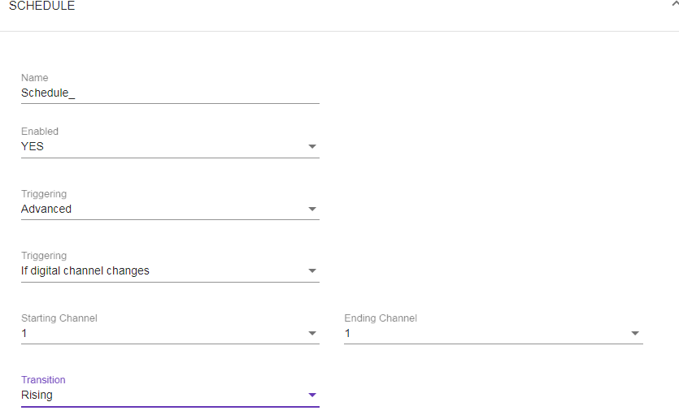Select the YES value under Enabled
The height and width of the screenshot is (415, 679).
[x=33, y=147]
